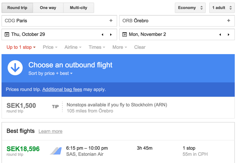Switch to Multi-city trip
The height and width of the screenshot is (163, 237).
point(79,8)
